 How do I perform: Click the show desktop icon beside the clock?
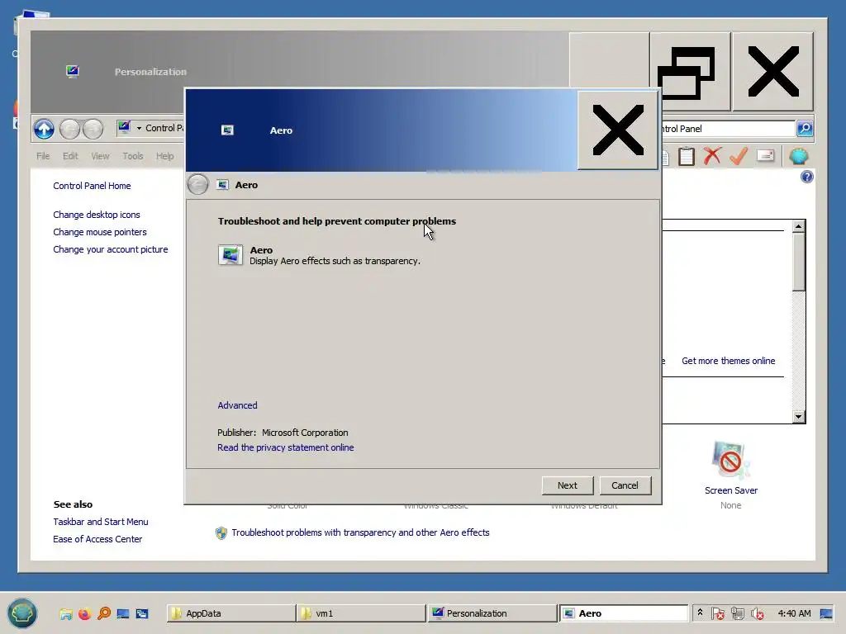pos(826,613)
